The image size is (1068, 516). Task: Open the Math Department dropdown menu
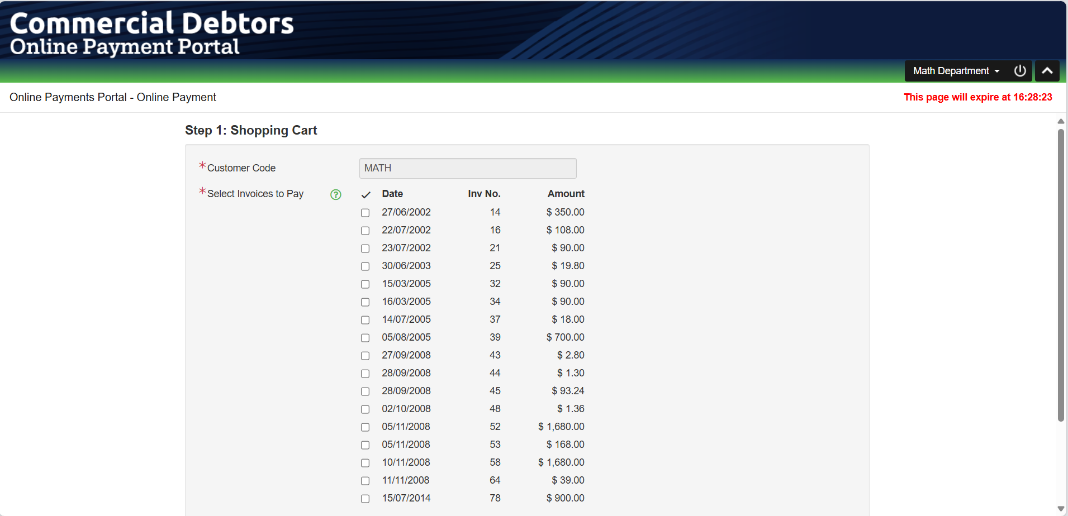tap(956, 71)
